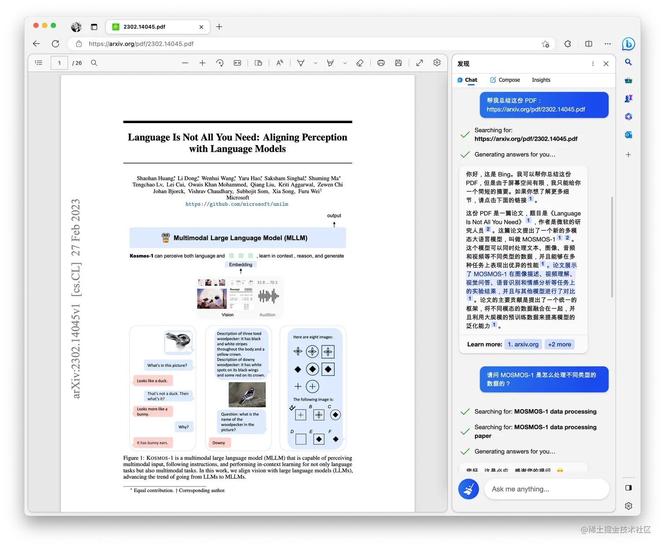Close the Discover sidebar panel

(606, 64)
